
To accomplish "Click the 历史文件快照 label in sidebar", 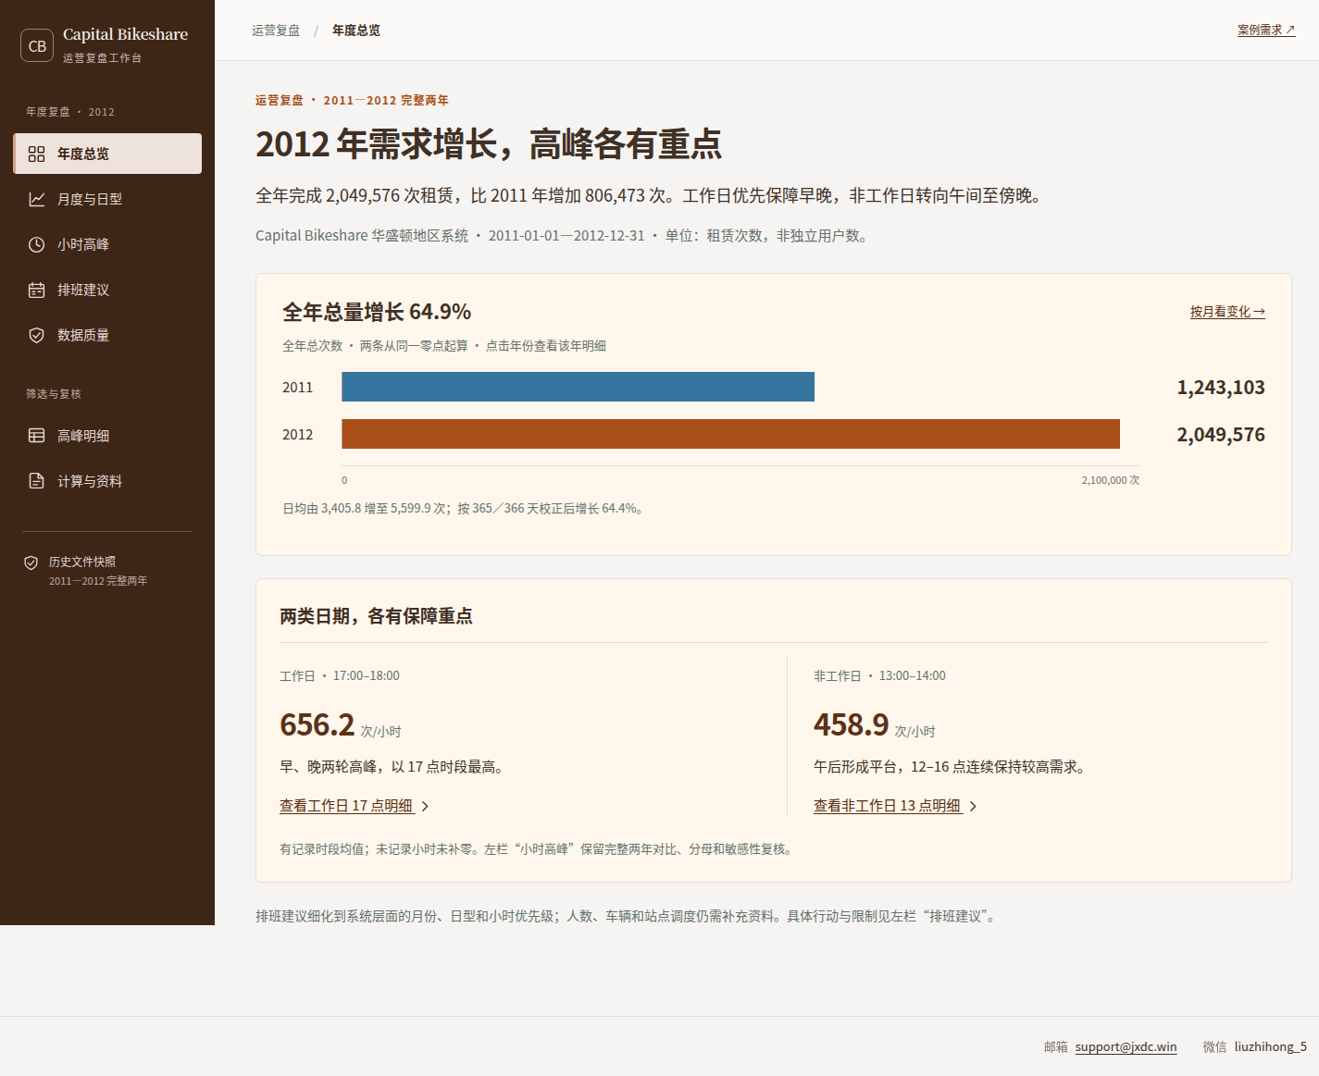I will (x=82, y=562).
